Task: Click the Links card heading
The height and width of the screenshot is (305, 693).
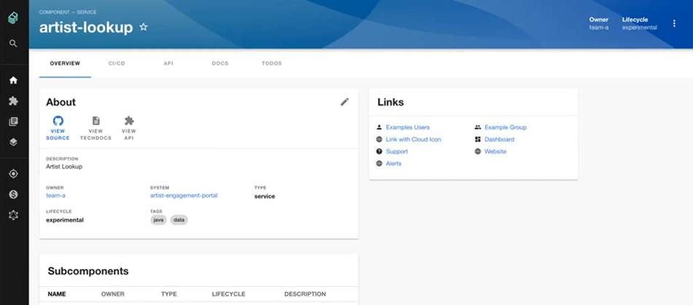Action: pos(390,102)
